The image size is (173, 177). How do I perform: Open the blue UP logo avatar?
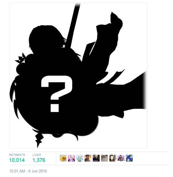click(x=129, y=158)
